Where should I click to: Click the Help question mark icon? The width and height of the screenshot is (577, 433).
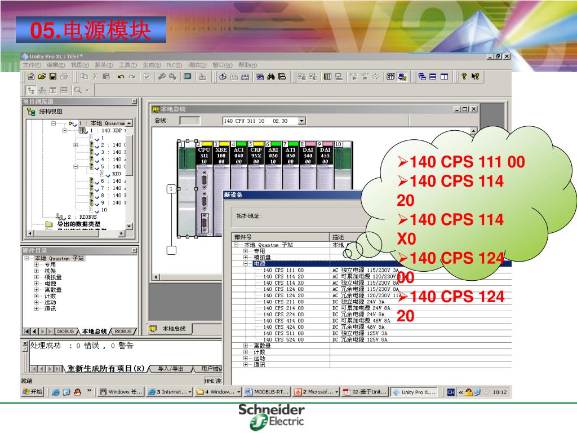click(x=464, y=77)
